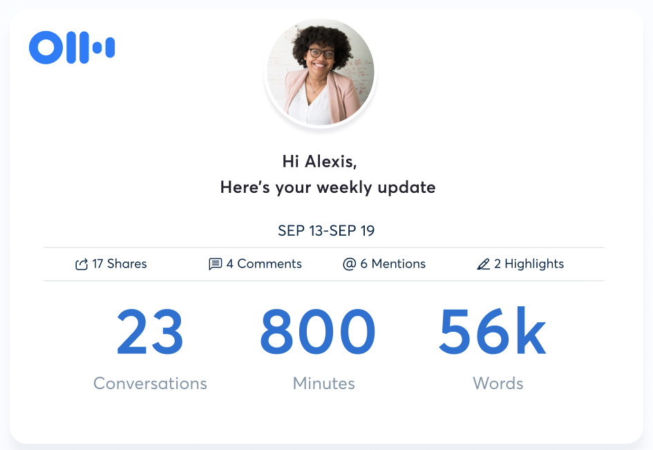This screenshot has height=450, width=653.
Task: Select the Conversations label
Action: click(150, 383)
